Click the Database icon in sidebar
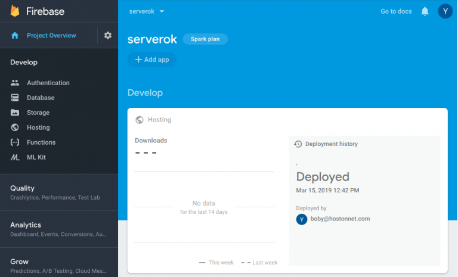The image size is (458, 277). click(15, 98)
